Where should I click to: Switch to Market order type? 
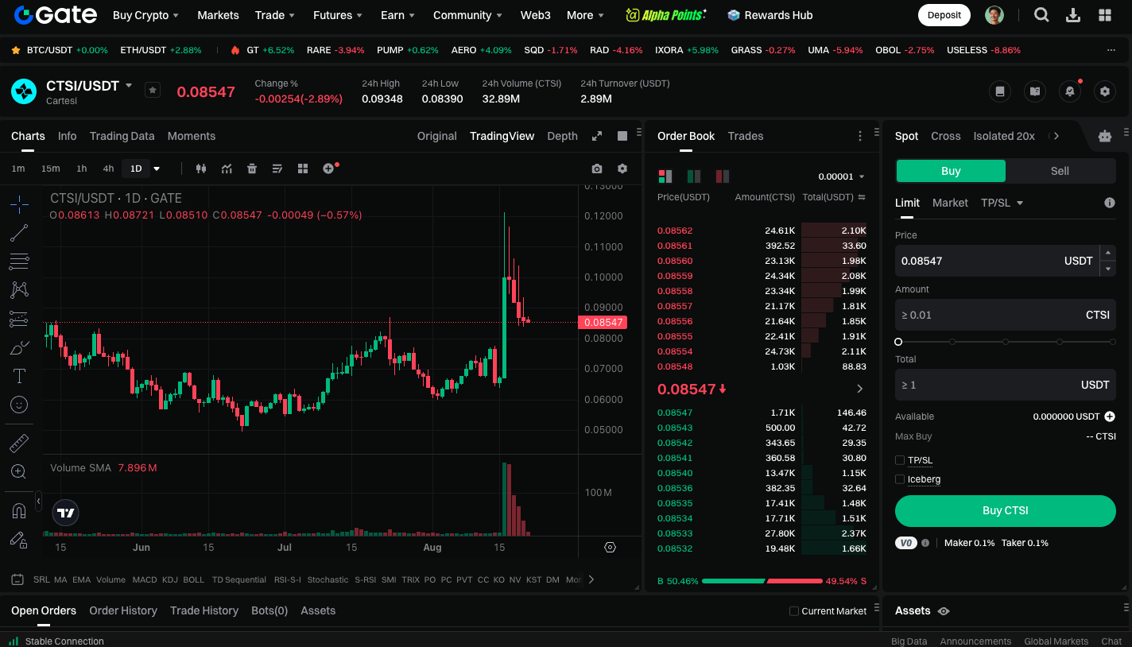point(950,203)
